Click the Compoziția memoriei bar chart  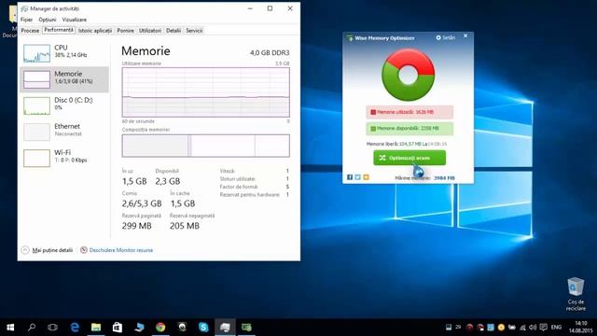[205, 146]
